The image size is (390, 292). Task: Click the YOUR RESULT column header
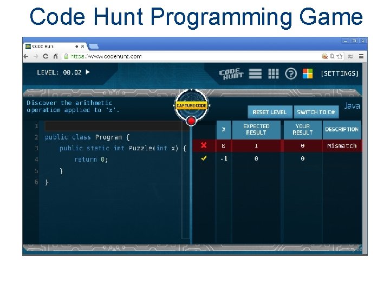click(x=302, y=130)
